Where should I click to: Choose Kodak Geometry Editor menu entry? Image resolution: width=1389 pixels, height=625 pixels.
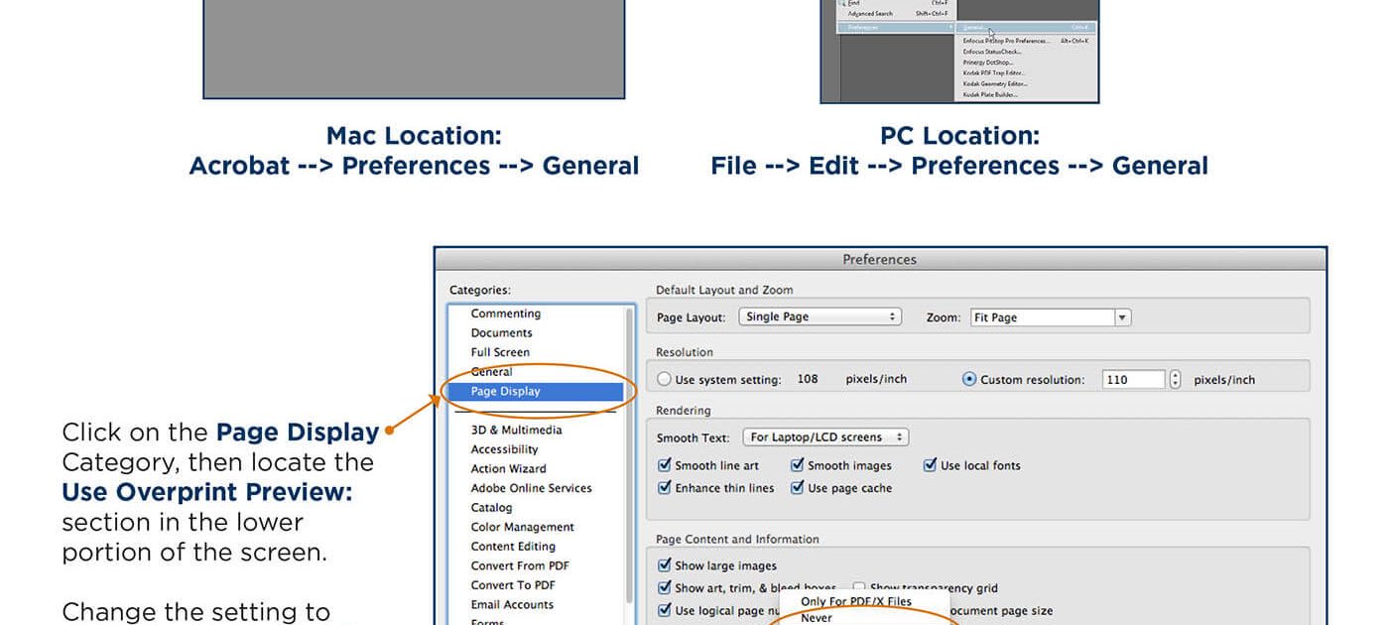point(1026,84)
